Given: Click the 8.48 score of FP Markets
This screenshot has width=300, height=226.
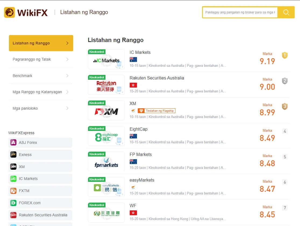Looking at the screenshot, I should coord(267,163).
